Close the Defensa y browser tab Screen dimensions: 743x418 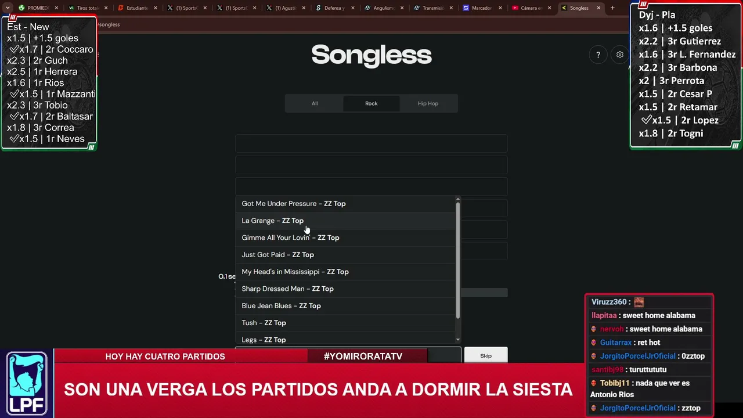coord(352,8)
